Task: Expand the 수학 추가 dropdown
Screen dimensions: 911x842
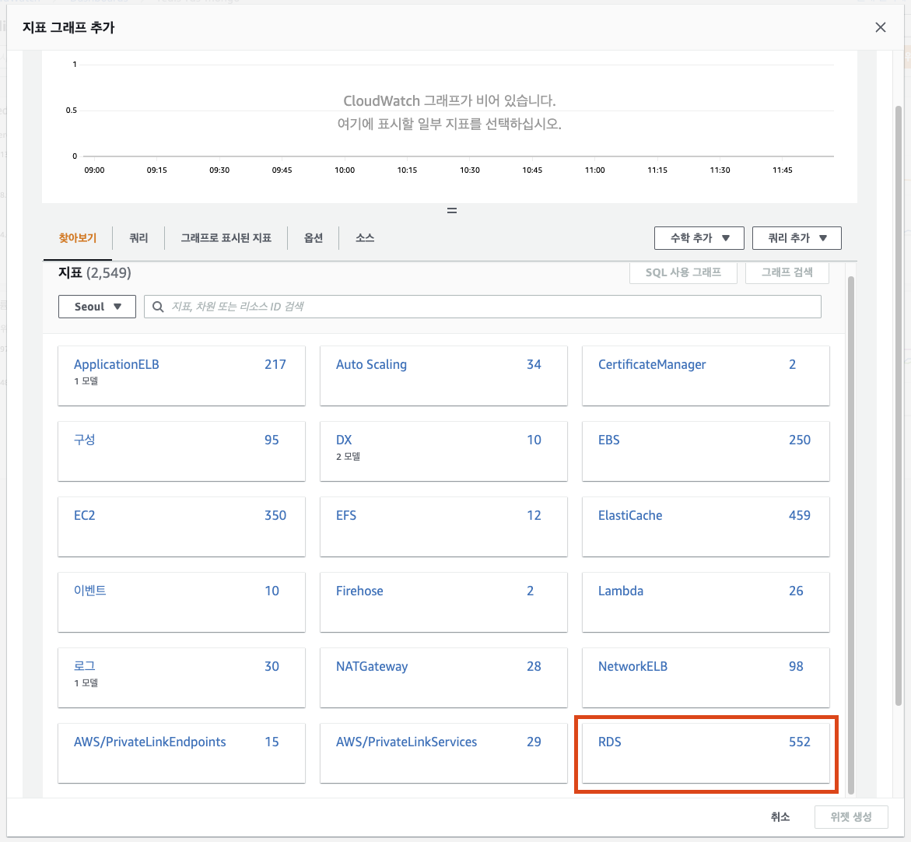Action: (699, 237)
